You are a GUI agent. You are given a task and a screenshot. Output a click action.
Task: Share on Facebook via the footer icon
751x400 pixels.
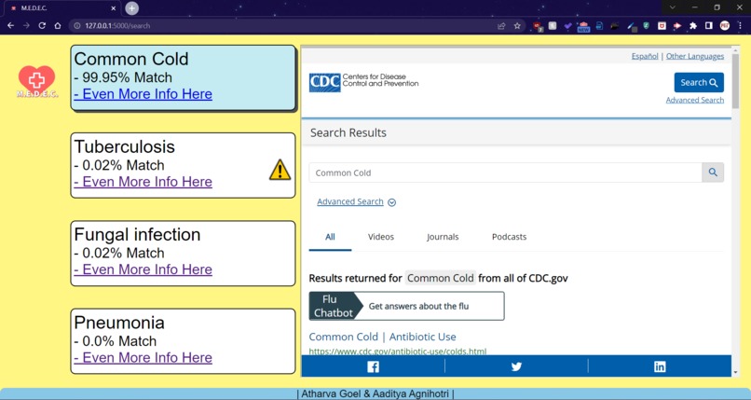(373, 366)
